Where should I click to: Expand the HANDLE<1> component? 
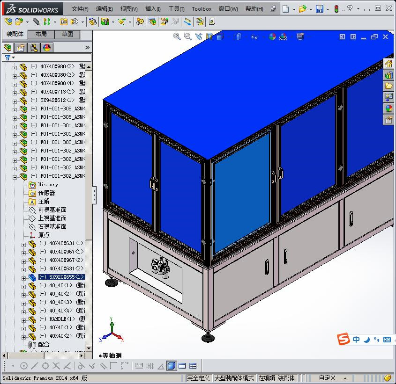pos(23,320)
